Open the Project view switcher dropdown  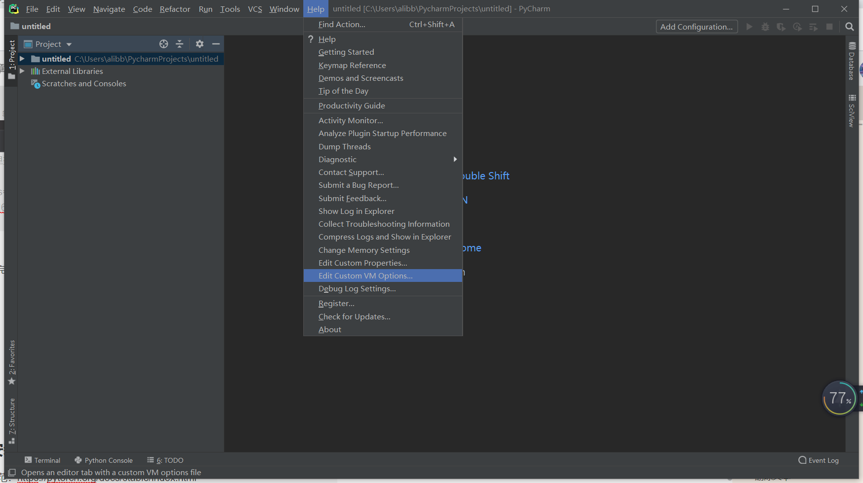click(x=68, y=44)
